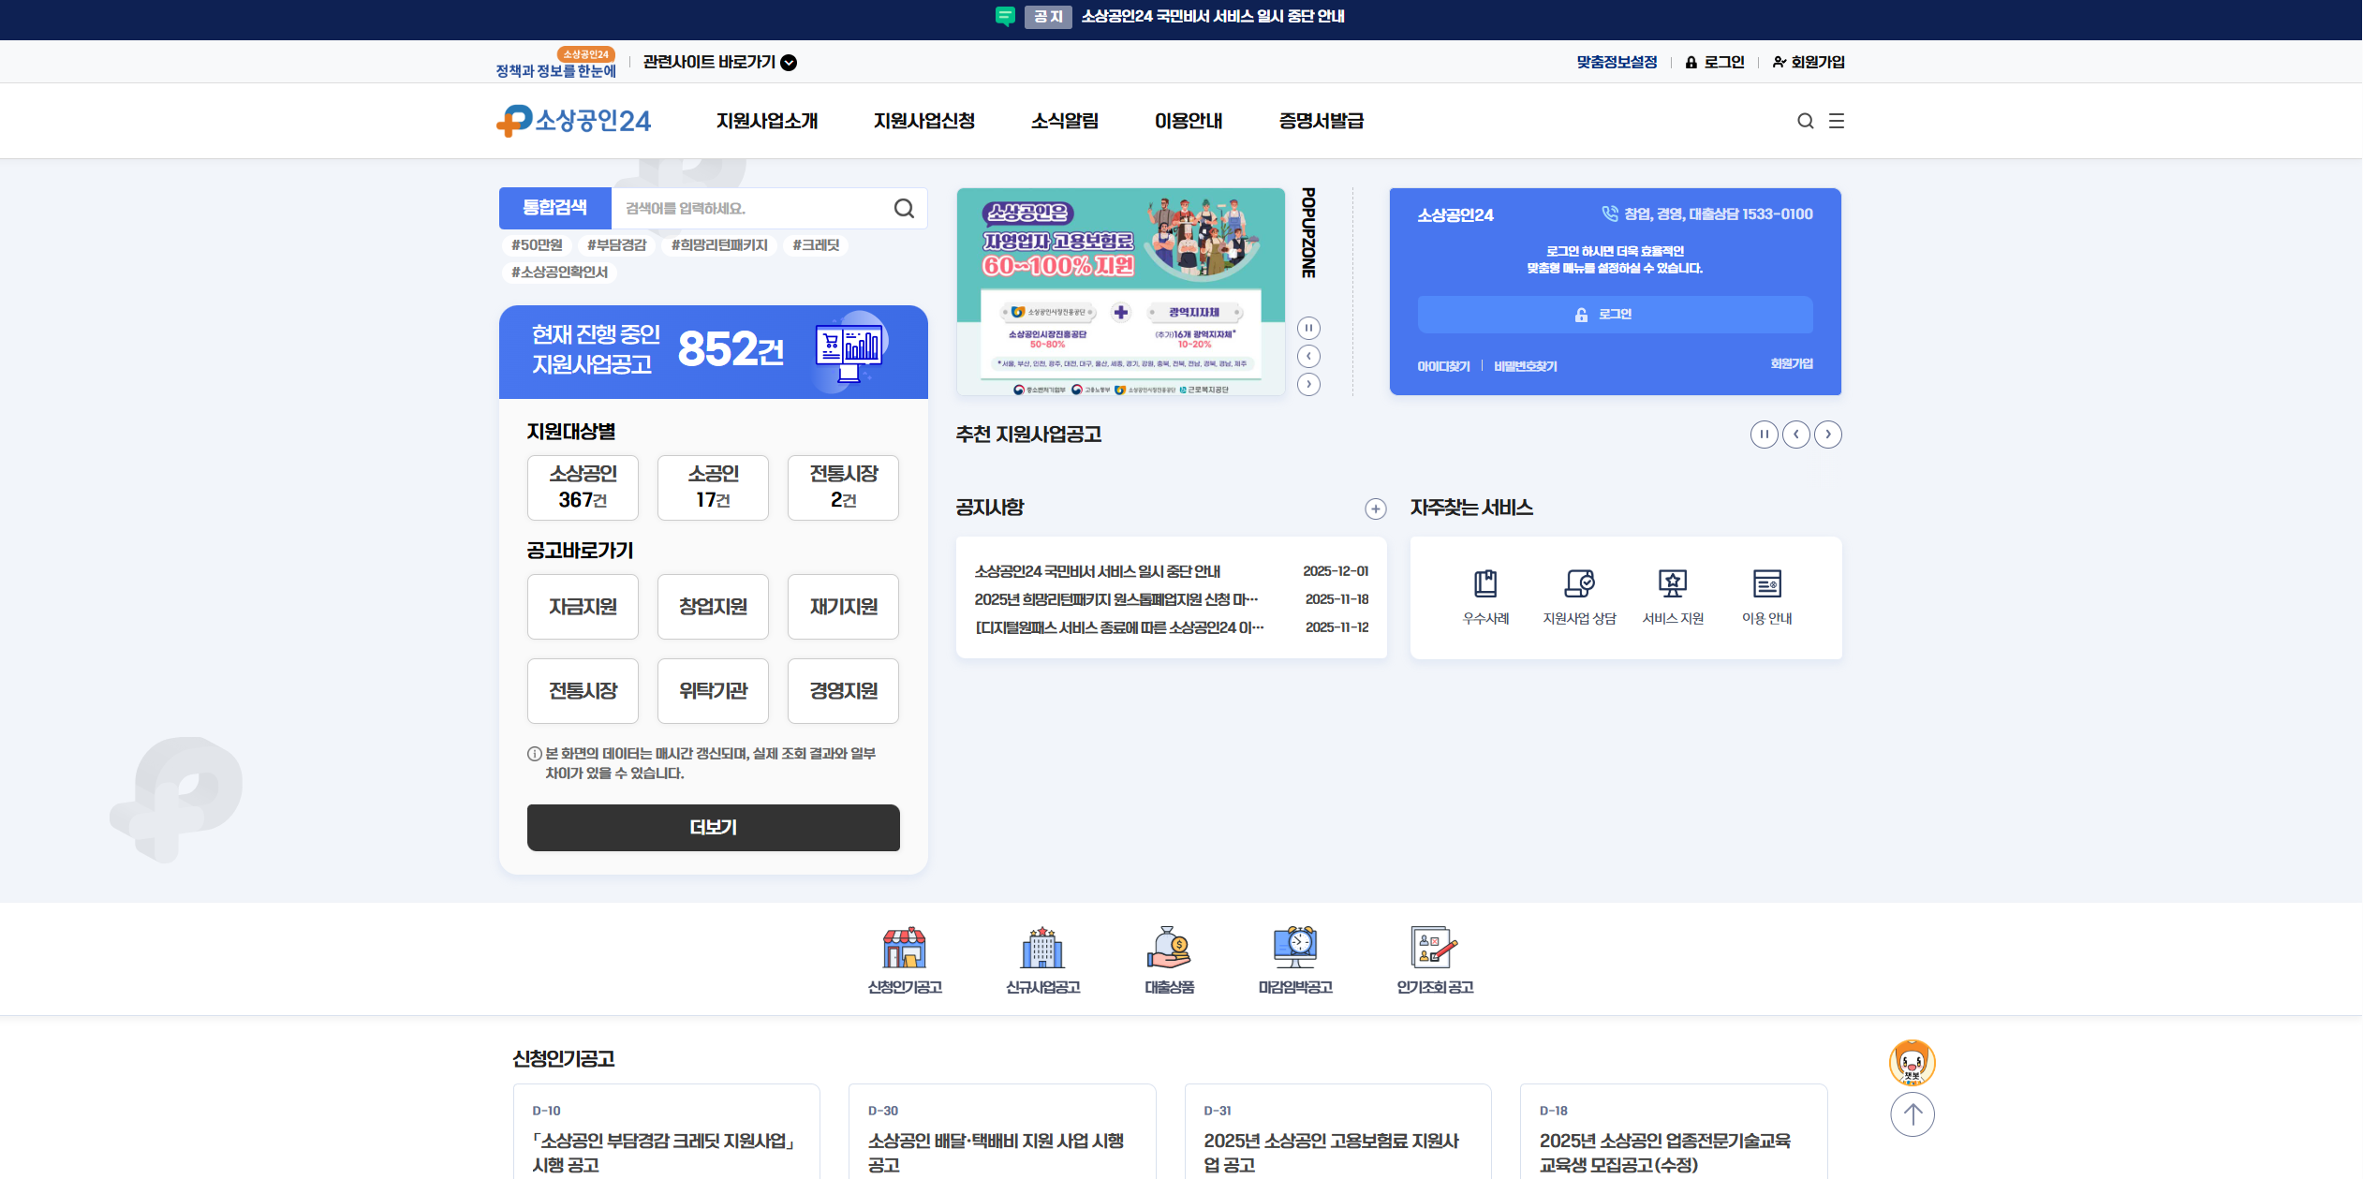Open the 지원사업신청 menu

click(x=923, y=121)
